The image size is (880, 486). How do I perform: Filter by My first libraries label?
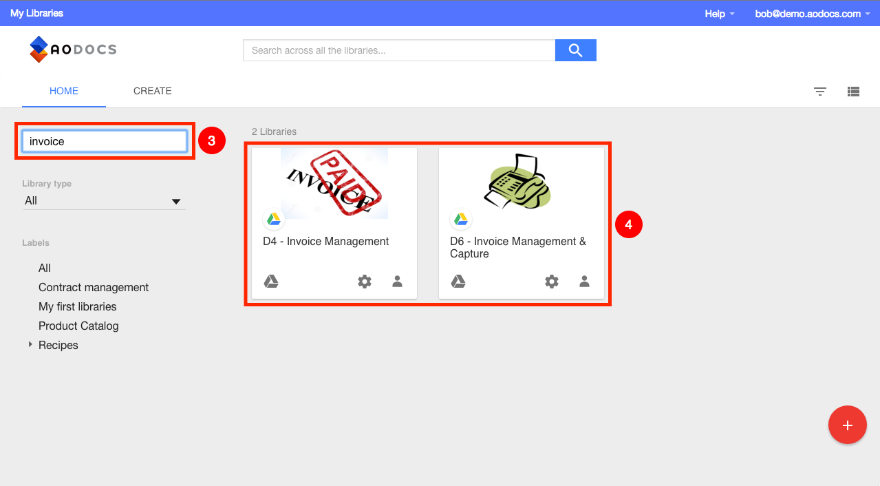tap(78, 307)
